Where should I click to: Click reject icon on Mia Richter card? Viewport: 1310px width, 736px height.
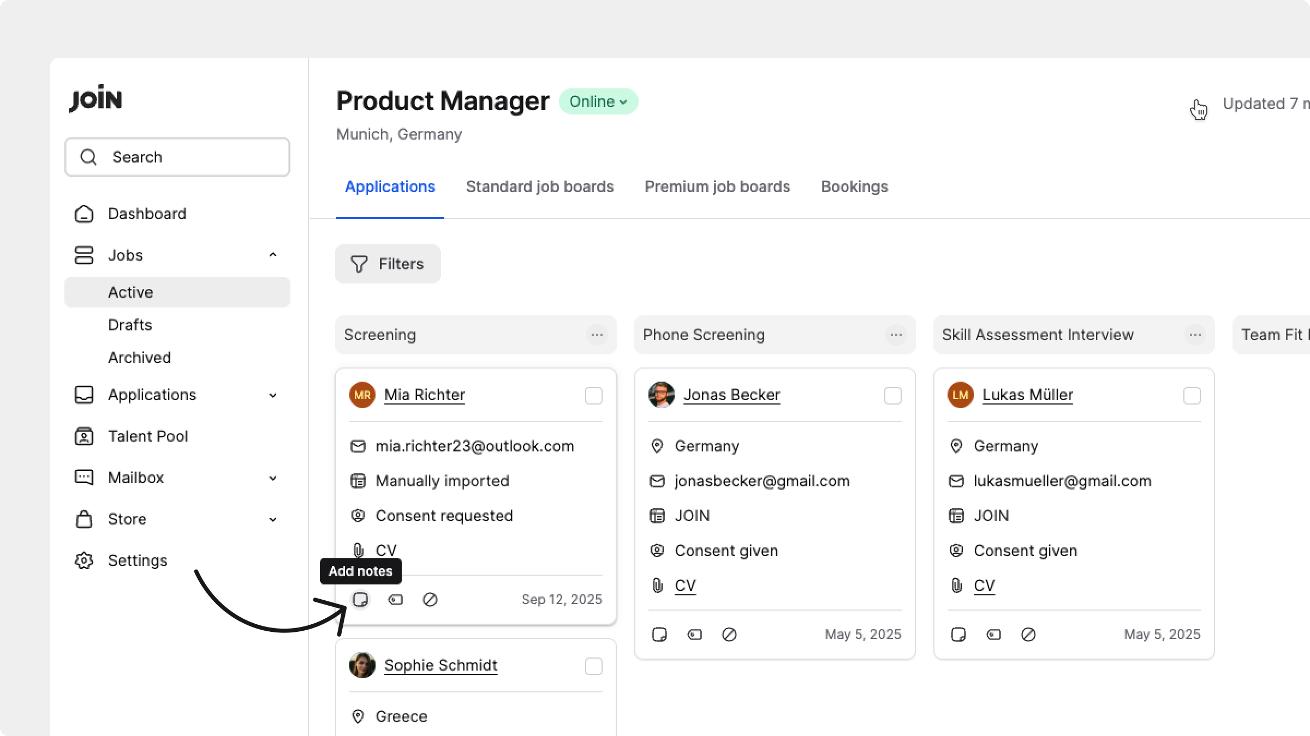click(430, 600)
